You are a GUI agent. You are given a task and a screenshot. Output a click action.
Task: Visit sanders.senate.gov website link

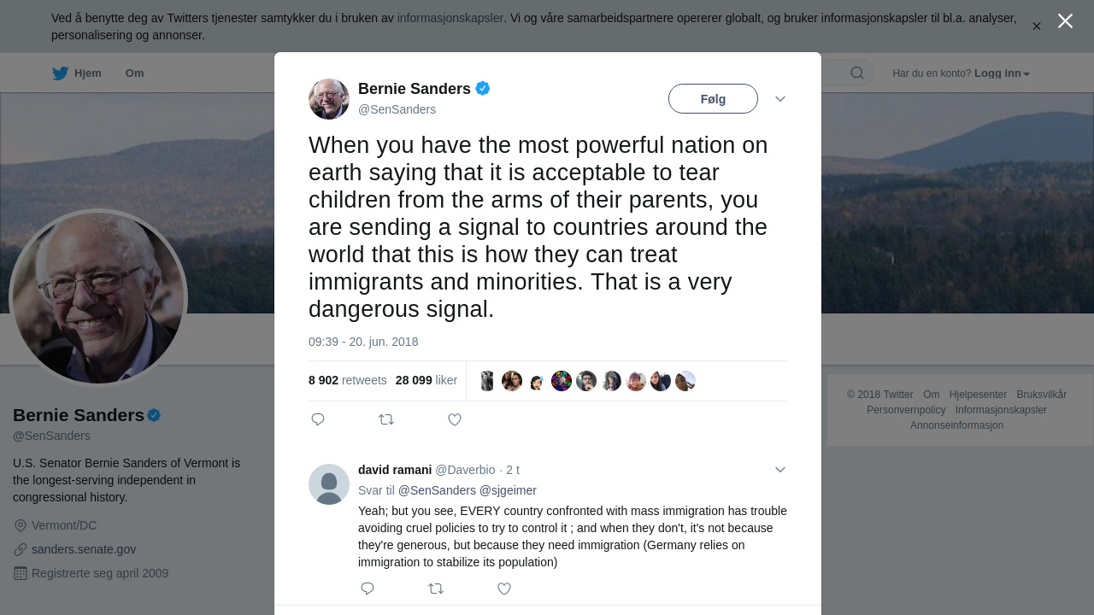coord(84,549)
